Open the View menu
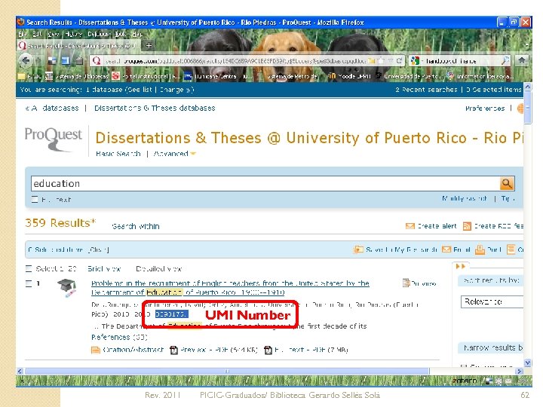The height and width of the screenshot is (407, 543). click(54, 34)
